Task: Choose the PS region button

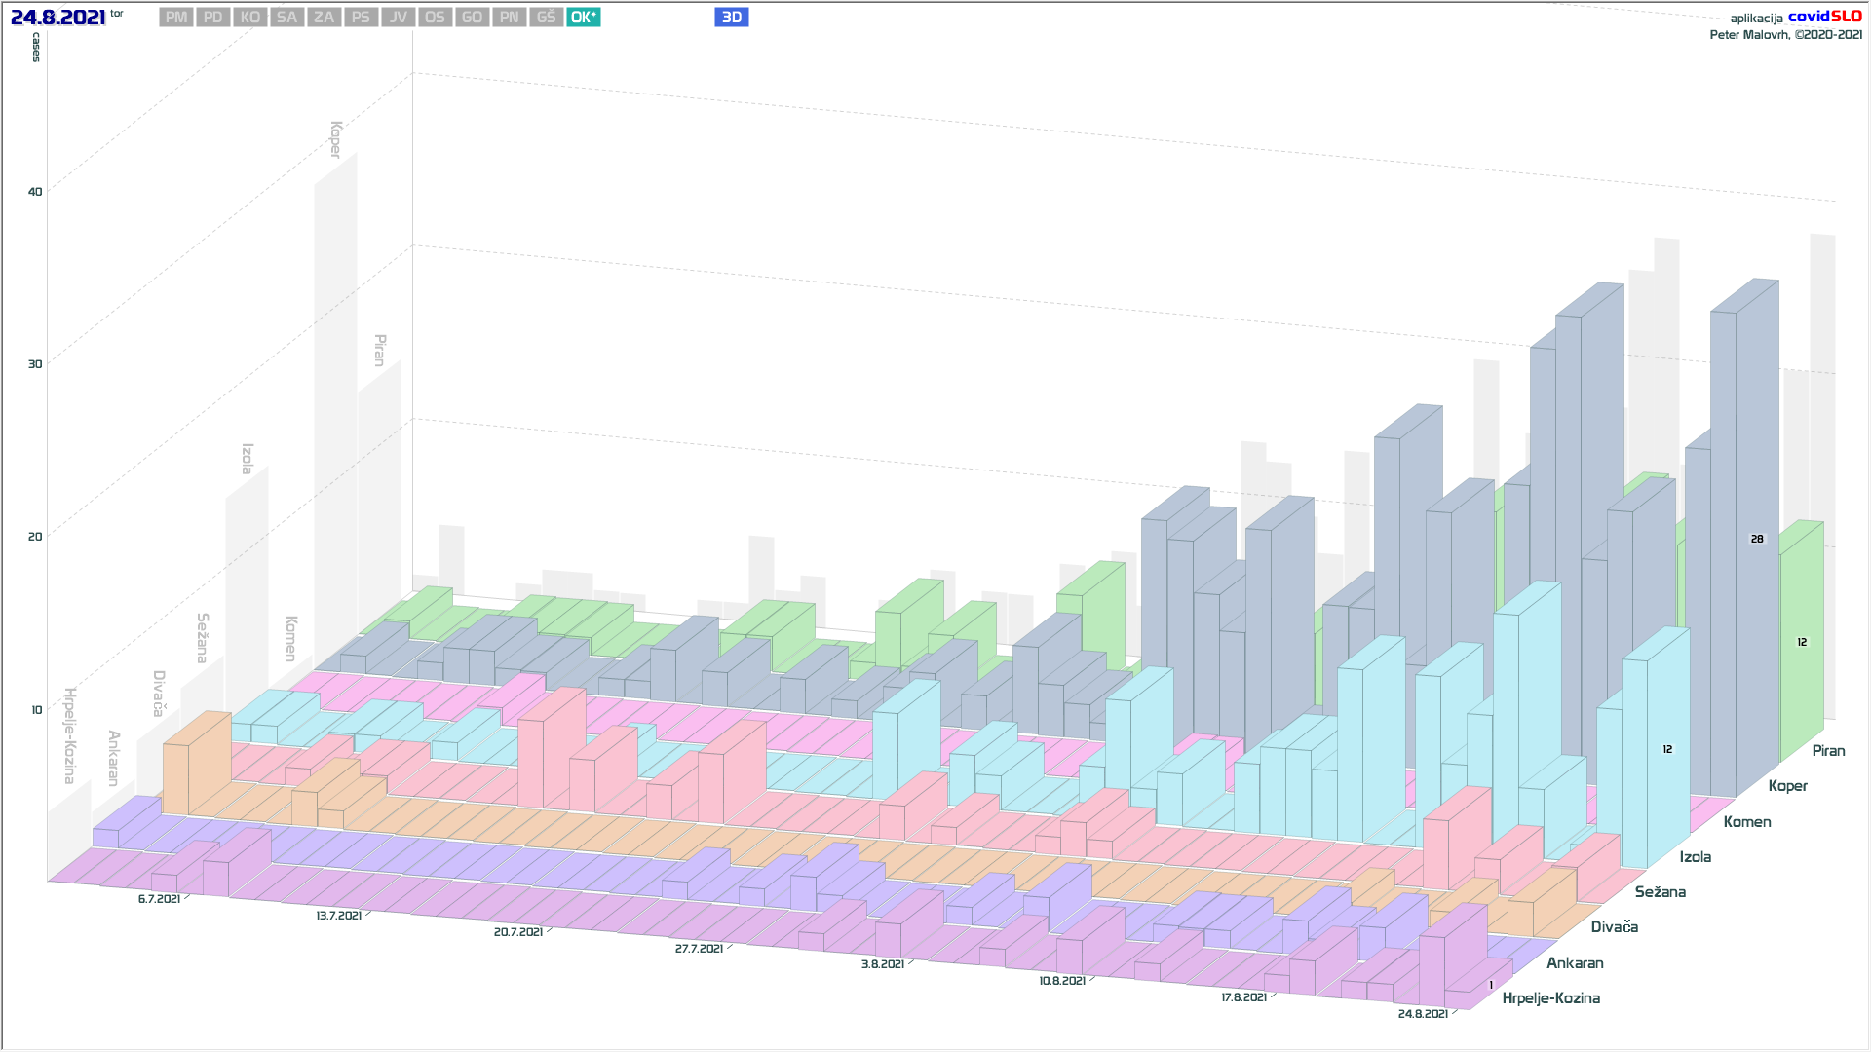Action: tap(361, 18)
